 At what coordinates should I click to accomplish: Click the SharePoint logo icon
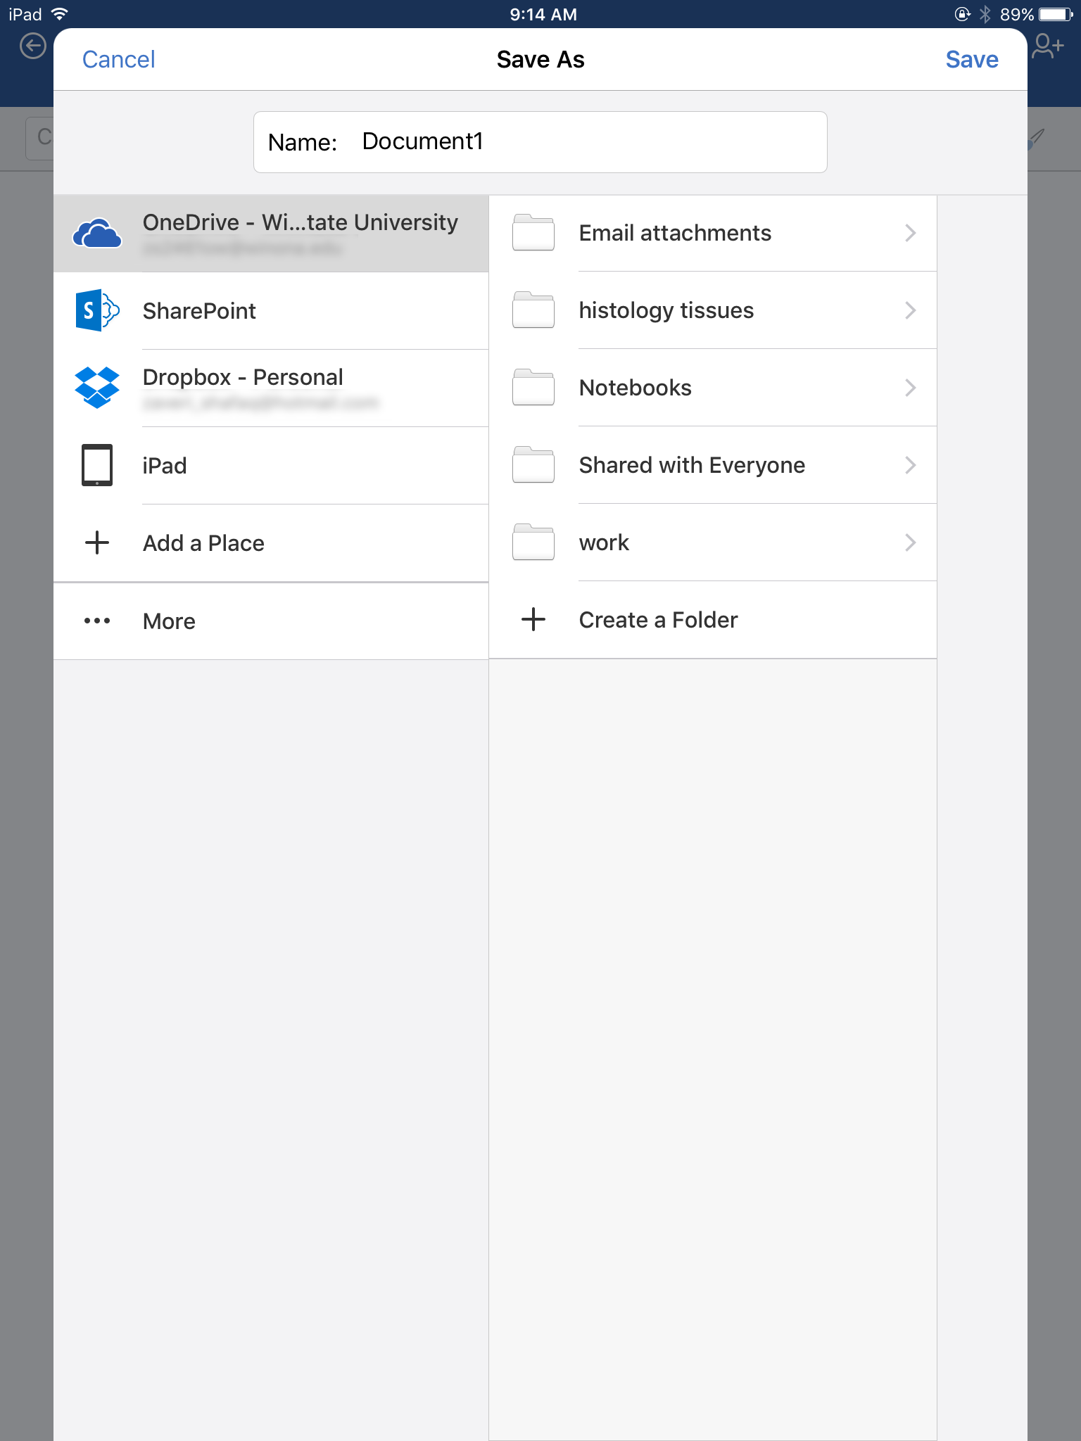pos(97,310)
